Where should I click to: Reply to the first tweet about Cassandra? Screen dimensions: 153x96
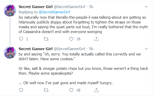pyautogui.click(x=21, y=39)
